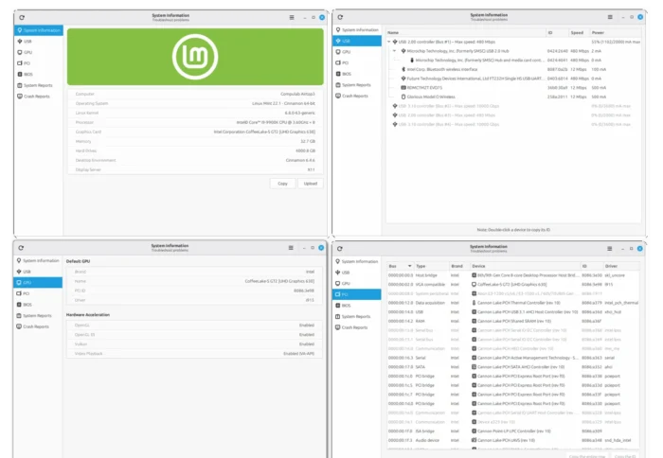Collapse the USB 2.00 controller (Bus #1) tree
The width and height of the screenshot is (663, 458).
click(391, 43)
